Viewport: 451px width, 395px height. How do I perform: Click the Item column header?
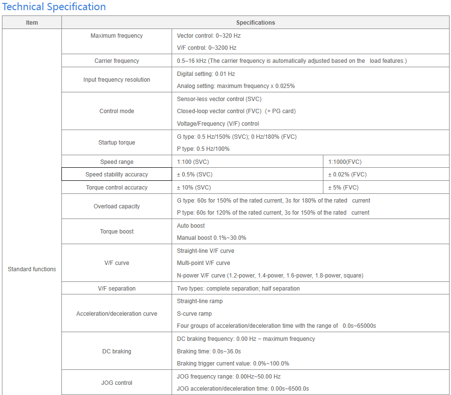(x=32, y=23)
